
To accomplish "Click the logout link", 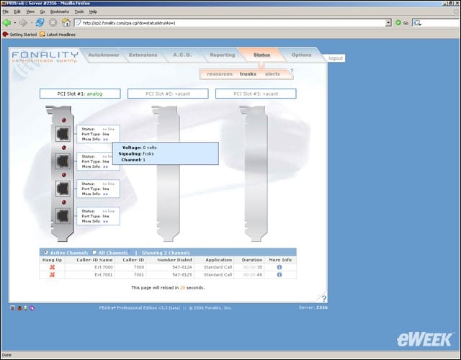I will click(336, 58).
